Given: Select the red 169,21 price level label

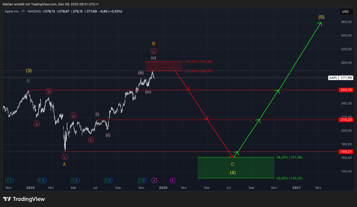Looking at the screenshot, I should point(346,152).
